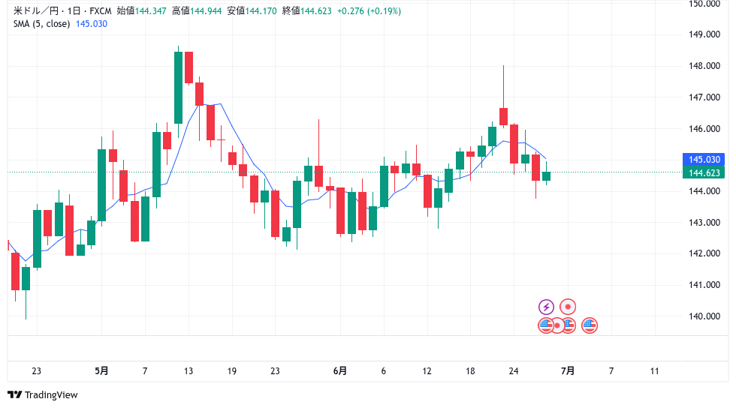Click the 19 date label on the time axis
Screen dimensions: 736x408
pyautogui.click(x=232, y=371)
